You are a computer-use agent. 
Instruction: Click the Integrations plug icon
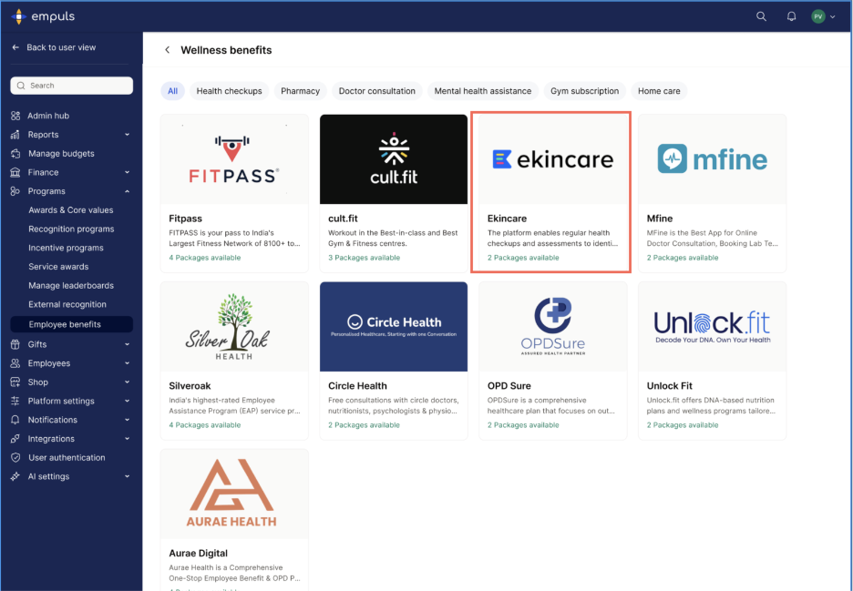15,439
